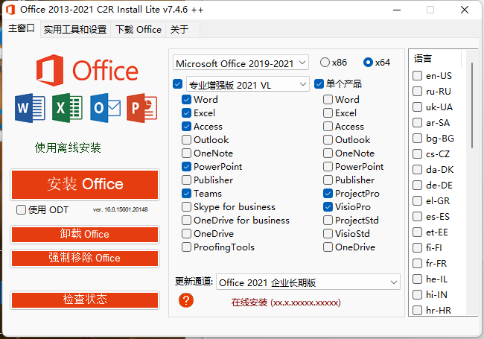Screen dimensions: 484x339
Task: Click the 强制移除 Office button
Action: click(85, 259)
